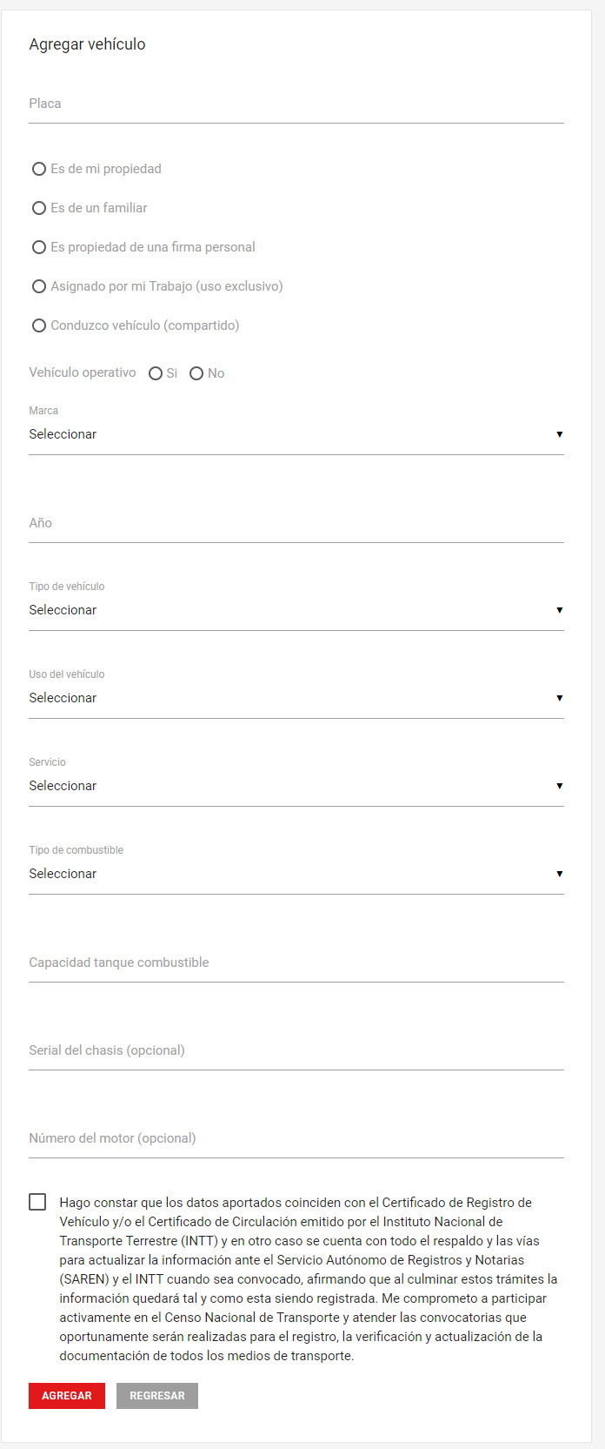Click the Número del motor field
This screenshot has width=605, height=1449.
coord(296,1138)
